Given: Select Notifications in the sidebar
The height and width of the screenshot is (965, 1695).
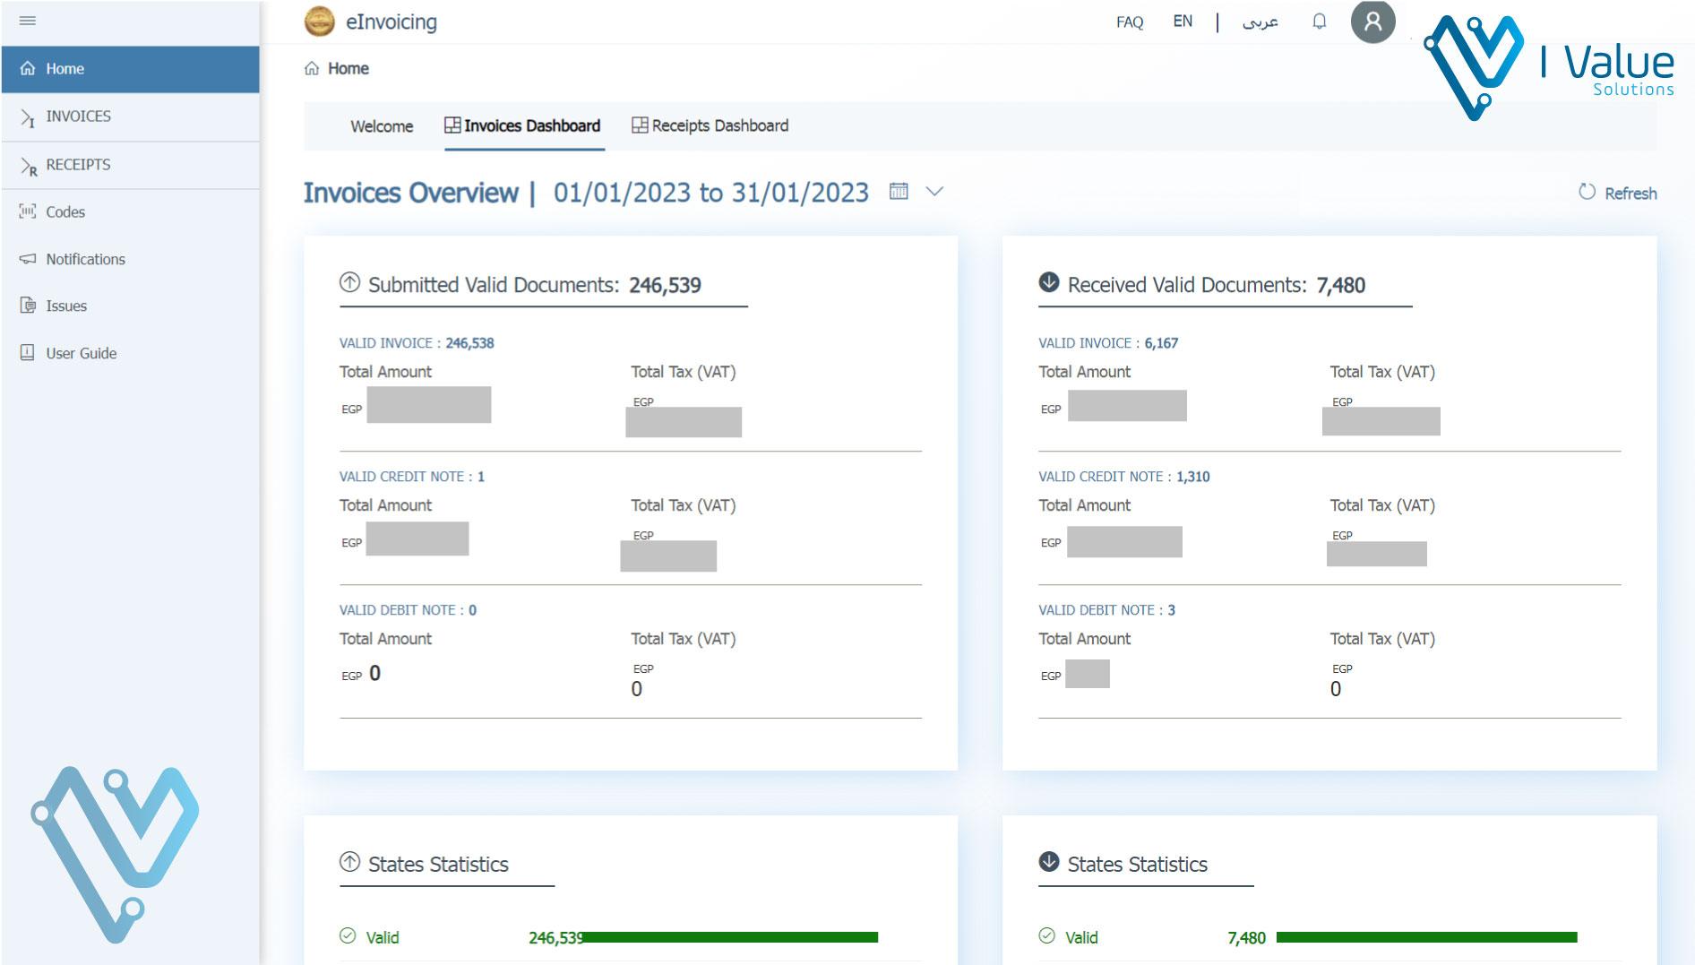Looking at the screenshot, I should (85, 259).
